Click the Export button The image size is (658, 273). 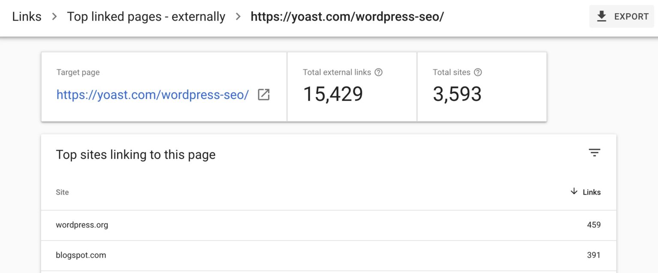point(622,17)
